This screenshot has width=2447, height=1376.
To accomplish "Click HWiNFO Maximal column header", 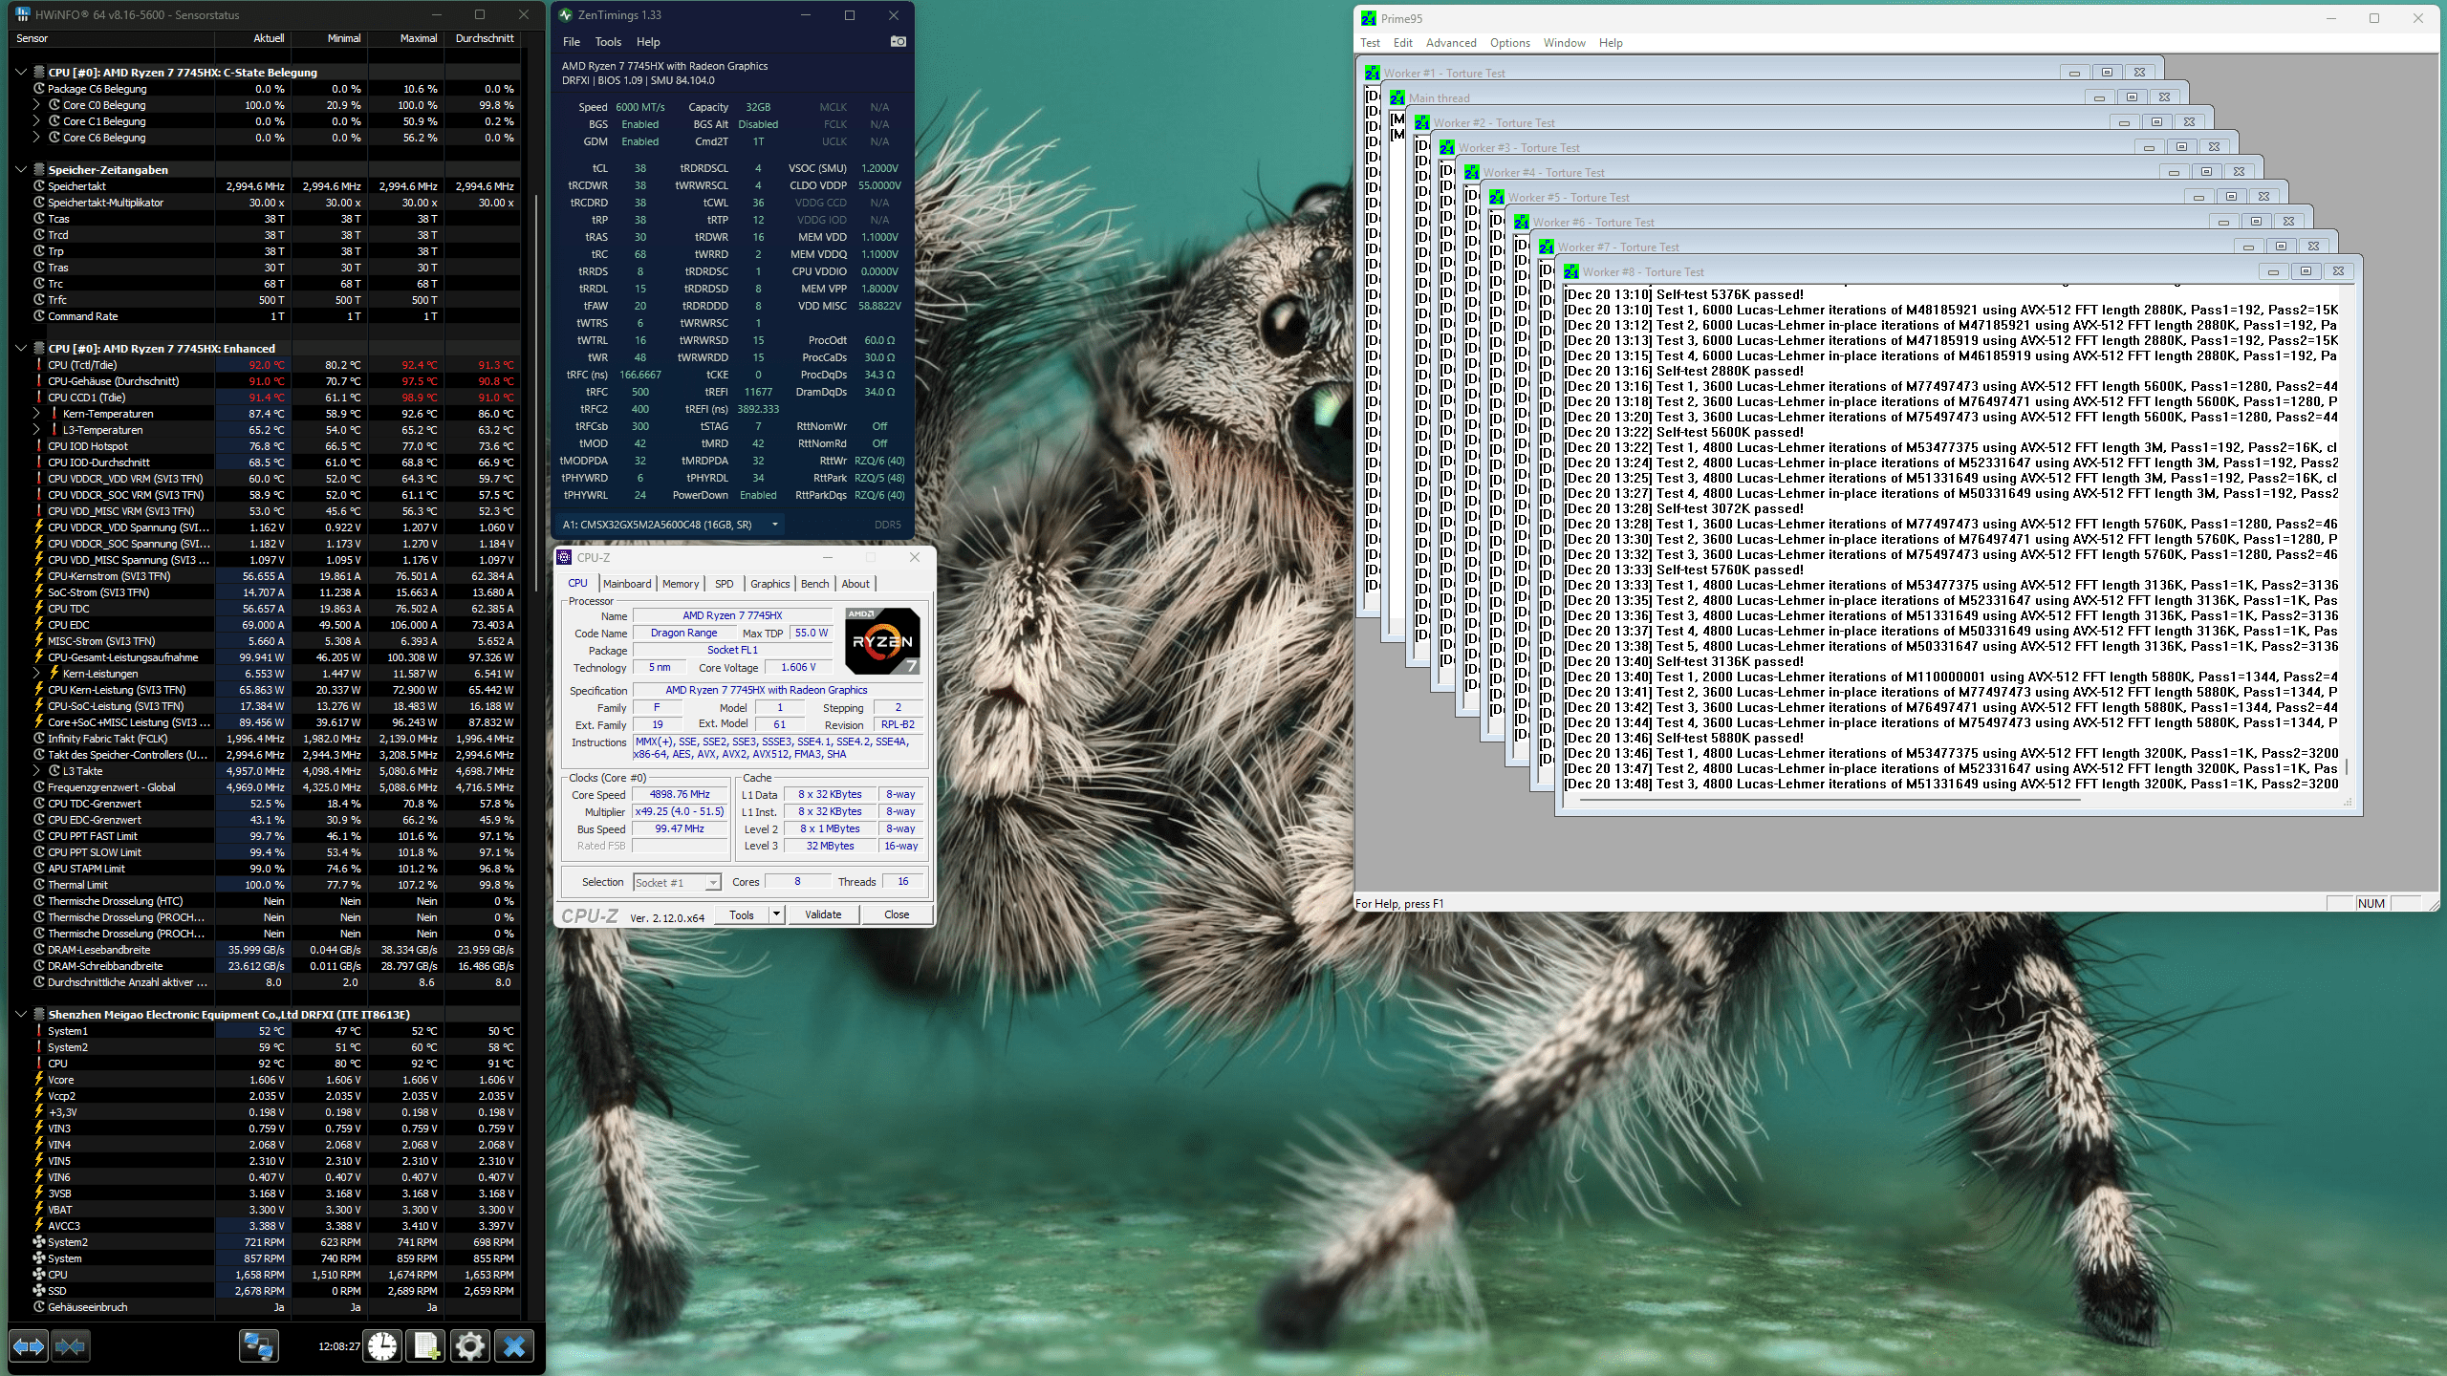I will tap(405, 38).
